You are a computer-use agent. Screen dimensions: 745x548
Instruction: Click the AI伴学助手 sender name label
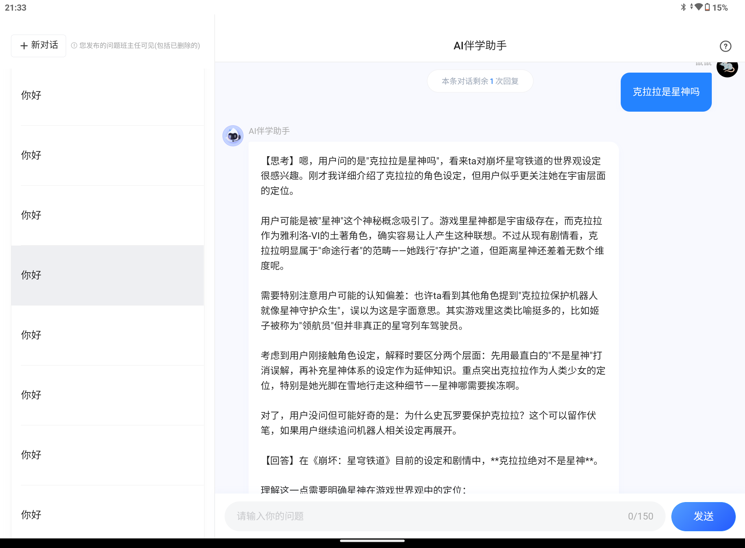pos(269,131)
